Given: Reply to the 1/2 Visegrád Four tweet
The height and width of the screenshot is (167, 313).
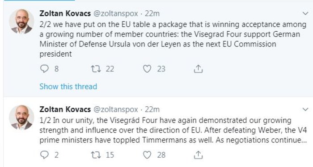Looking at the screenshot, I should (x=44, y=155).
